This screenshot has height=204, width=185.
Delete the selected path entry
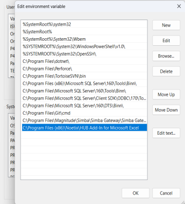point(166,71)
